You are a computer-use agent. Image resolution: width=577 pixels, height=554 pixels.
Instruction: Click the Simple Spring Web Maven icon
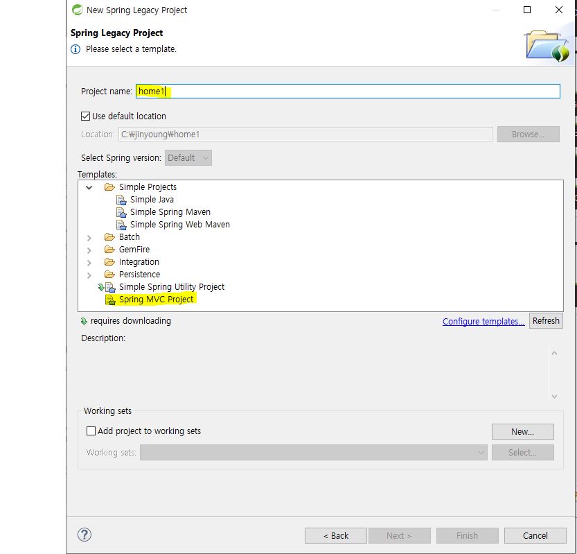[121, 225]
